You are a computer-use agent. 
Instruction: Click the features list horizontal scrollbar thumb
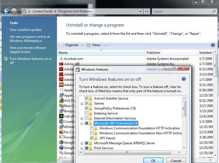pos(127,152)
